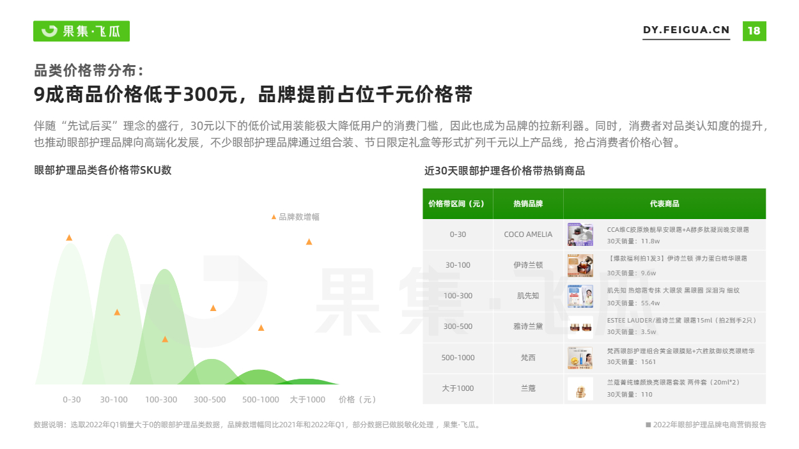Open the 雅诗兰黛 eye cream jars thumbnail
The image size is (799, 449).
tap(580, 327)
